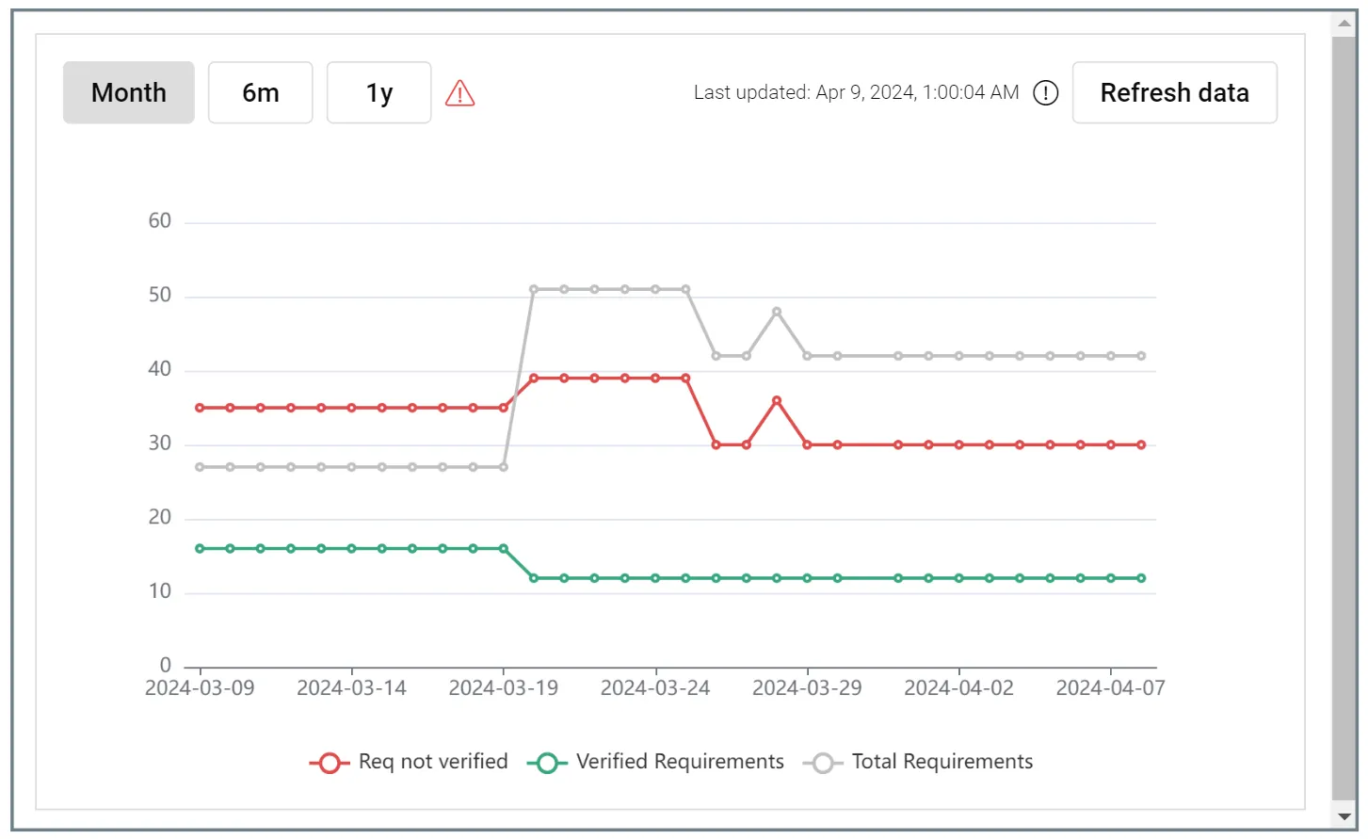Toggle Req not verified legend series

coord(409,762)
